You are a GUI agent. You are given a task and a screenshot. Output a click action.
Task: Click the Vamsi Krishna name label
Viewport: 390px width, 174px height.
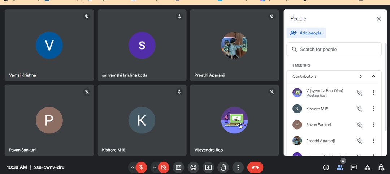coord(22,75)
